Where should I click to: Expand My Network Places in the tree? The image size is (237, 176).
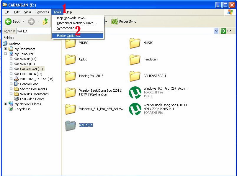(x=5, y=104)
